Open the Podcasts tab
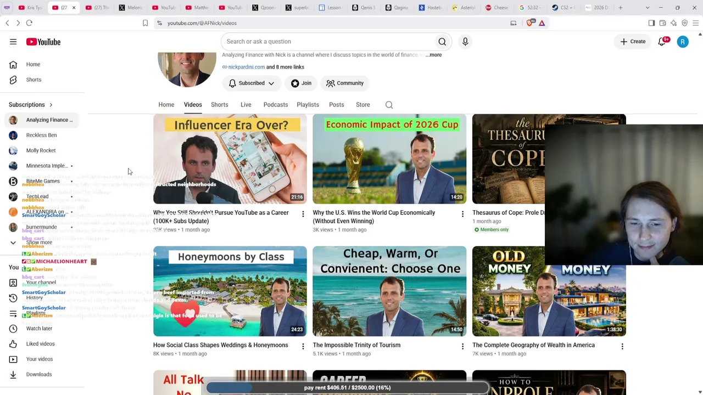This screenshot has width=703, height=395. click(x=275, y=105)
